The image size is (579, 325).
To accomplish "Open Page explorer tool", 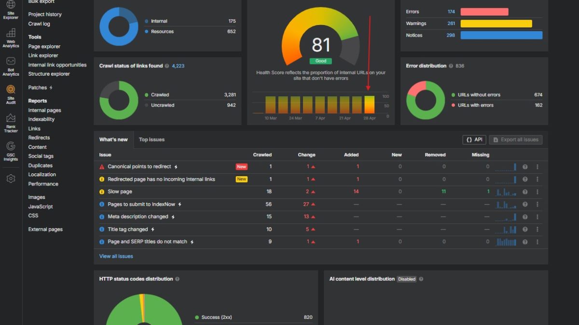I will click(44, 46).
